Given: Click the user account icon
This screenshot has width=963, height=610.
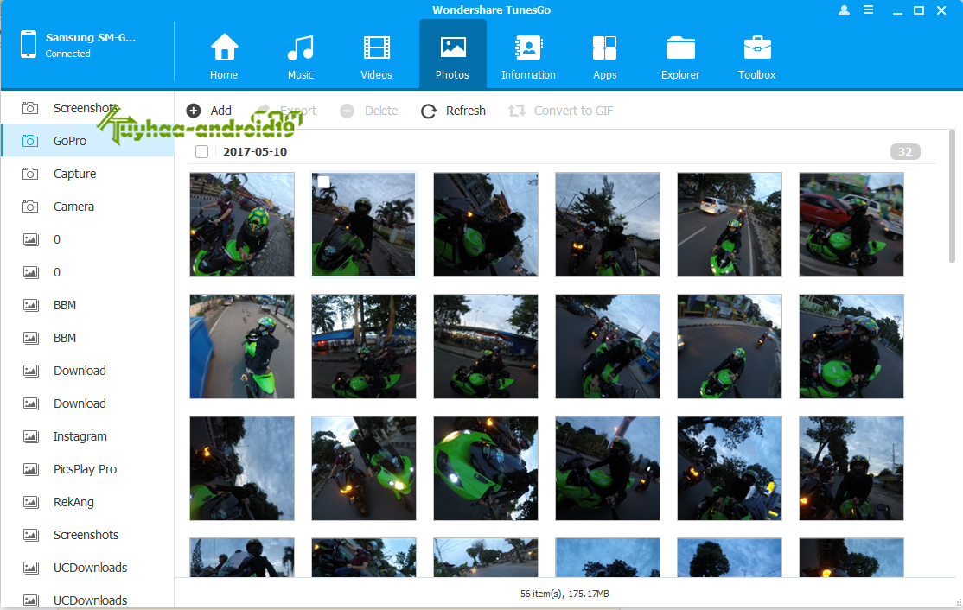Looking at the screenshot, I should [845, 10].
